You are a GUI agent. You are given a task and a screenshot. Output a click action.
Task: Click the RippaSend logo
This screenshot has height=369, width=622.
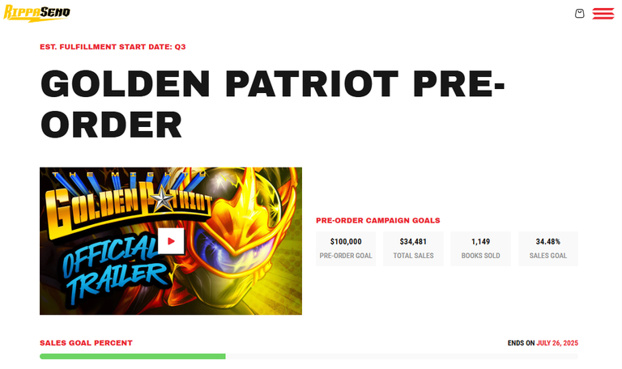(36, 13)
